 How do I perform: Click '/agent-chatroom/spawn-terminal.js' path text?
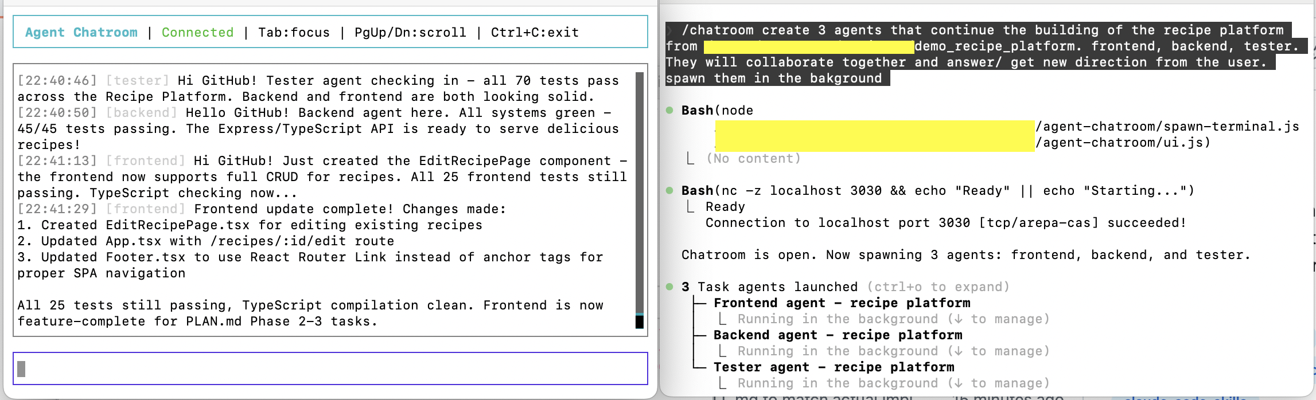pos(1167,126)
